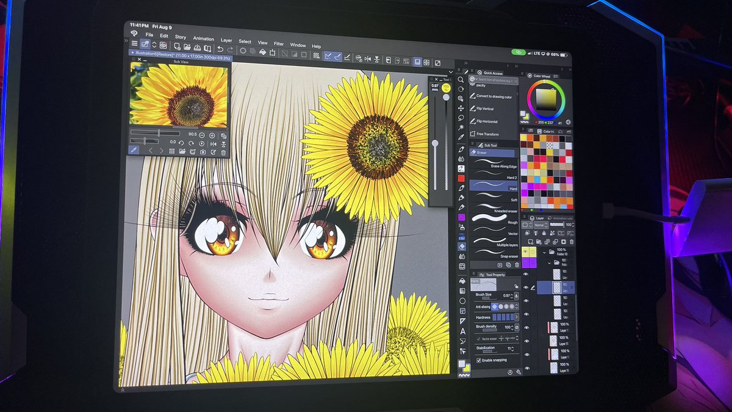Viewport: 732px width, 412px height.
Task: Click Sub View zoom in plus icon
Action: coord(212,136)
